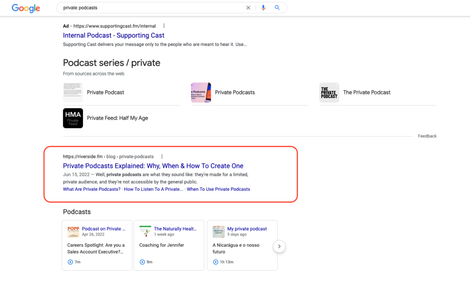Image resolution: width=470 pixels, height=283 pixels.
Task: Play the 7m Careers Spotlight episode
Action: coord(70,262)
